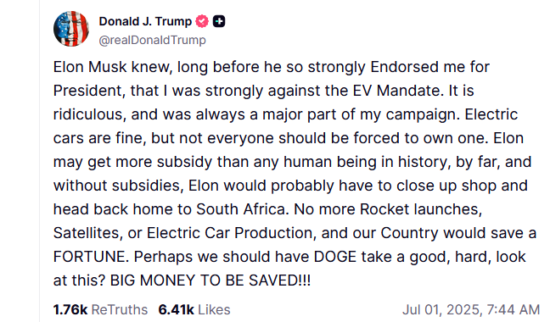Image resolution: width=550 pixels, height=322 pixels.
Task: Click the word 'DOGE' in the post
Action: [x=335, y=257]
